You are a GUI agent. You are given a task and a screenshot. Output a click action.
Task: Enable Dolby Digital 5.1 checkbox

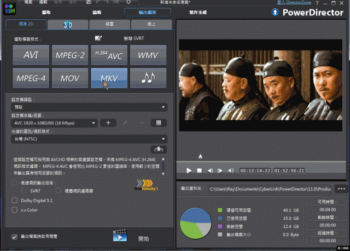(15, 200)
